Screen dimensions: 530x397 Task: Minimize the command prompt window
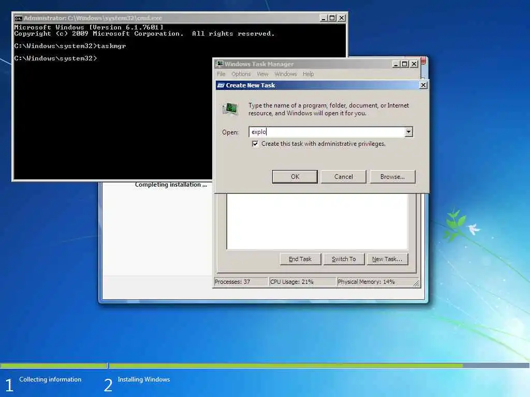[x=323, y=18]
